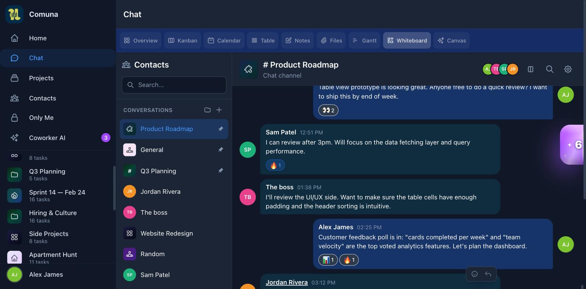
Task: Click the AJ avatar beside the poll message
Action: [x=565, y=244]
